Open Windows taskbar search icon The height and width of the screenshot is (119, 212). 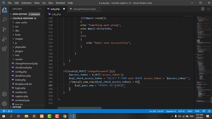click(11, 116)
